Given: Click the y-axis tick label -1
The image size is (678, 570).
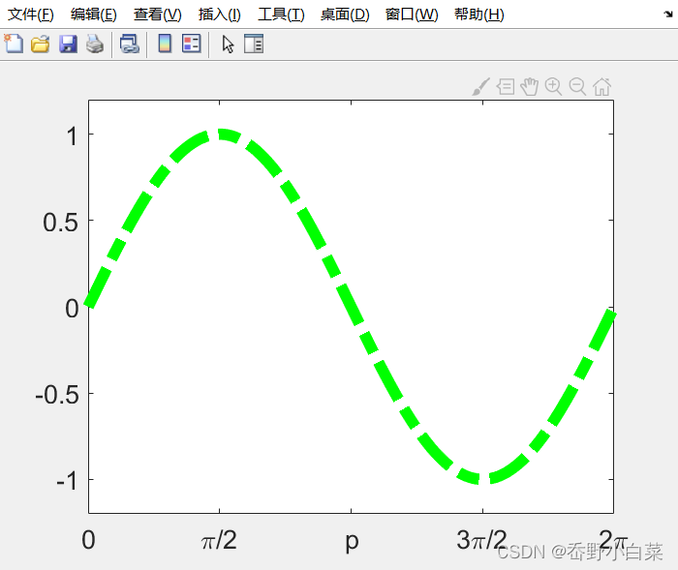Looking at the screenshot, I should pos(67,481).
